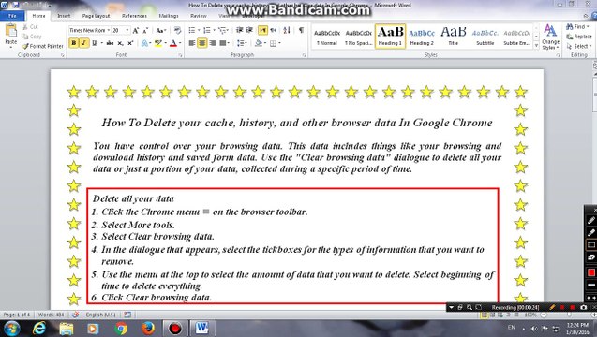This screenshot has height=337, width=597.
Task: Apply the text highlight color
Action: click(x=158, y=43)
